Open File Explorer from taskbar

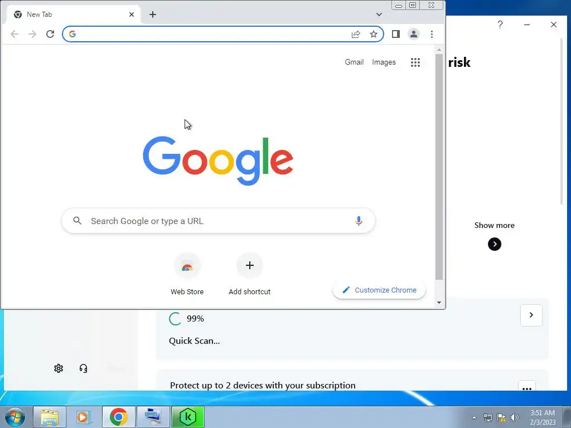click(50, 417)
